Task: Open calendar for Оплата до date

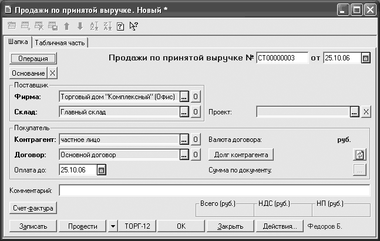Action: 101,170
